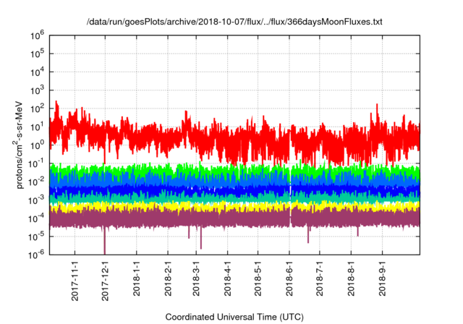Click the 10^6 y-axis tick label
The width and height of the screenshot is (463, 324).
(37, 35)
